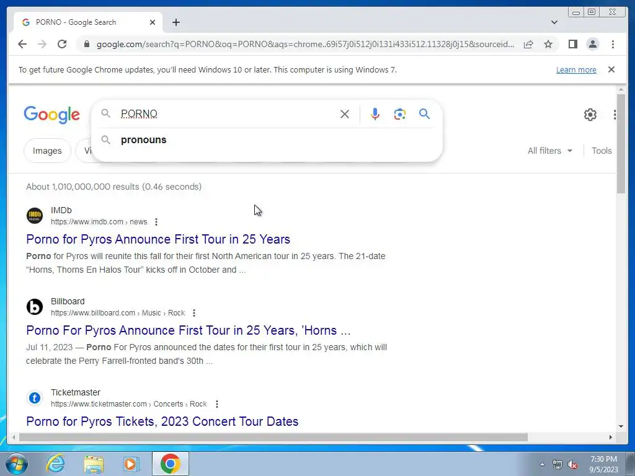This screenshot has height=476, width=635.
Task: Click the horizontal scrollbar thumb
Action: coord(273,437)
